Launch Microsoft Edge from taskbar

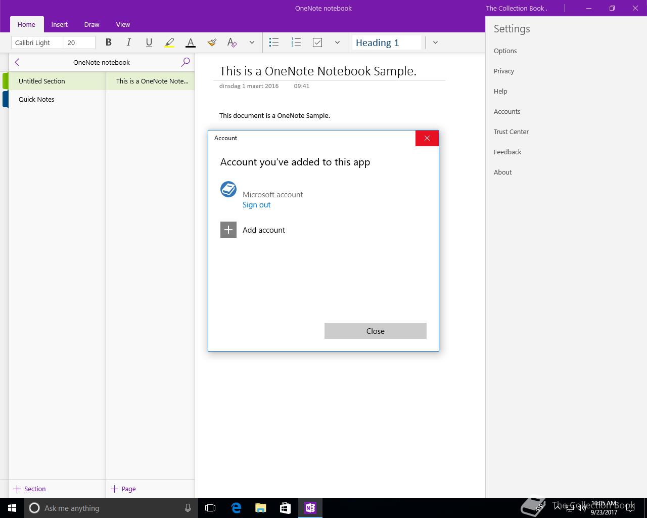coord(236,508)
